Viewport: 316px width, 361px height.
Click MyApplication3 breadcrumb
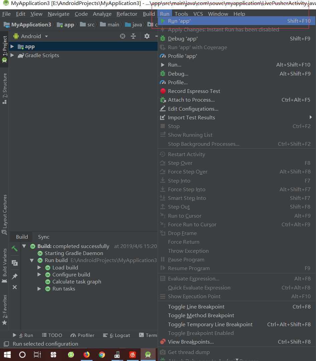tap(28, 25)
